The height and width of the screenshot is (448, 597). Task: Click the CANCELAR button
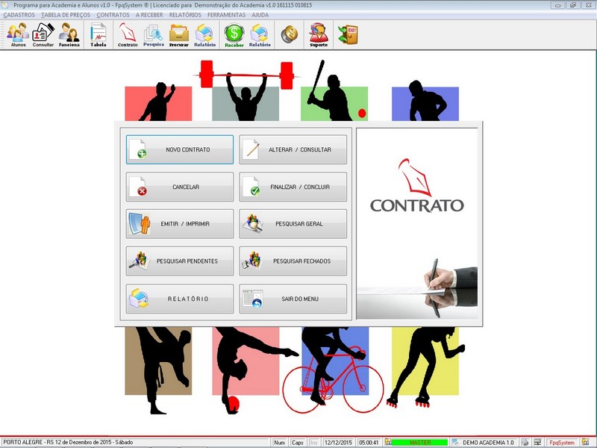[x=180, y=187]
